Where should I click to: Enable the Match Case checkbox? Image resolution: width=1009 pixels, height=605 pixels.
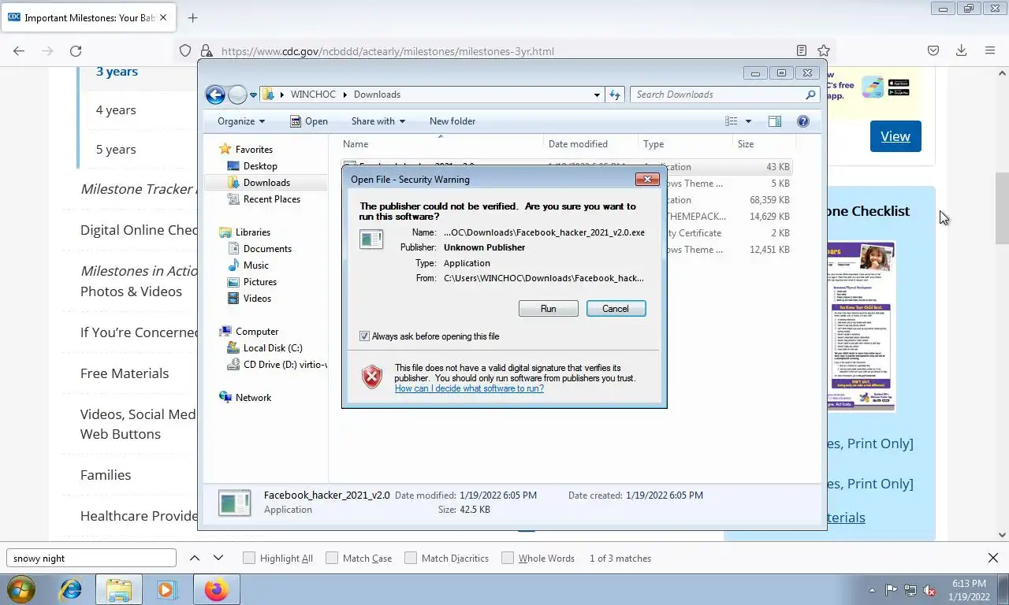(x=332, y=558)
